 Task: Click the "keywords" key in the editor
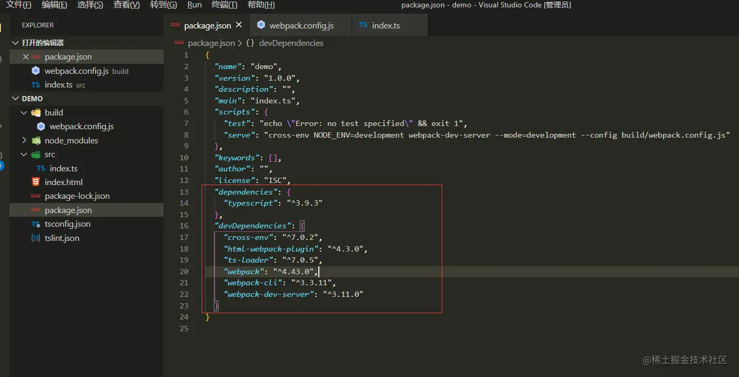tap(237, 158)
